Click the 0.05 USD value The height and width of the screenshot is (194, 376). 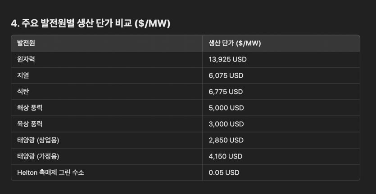click(224, 172)
